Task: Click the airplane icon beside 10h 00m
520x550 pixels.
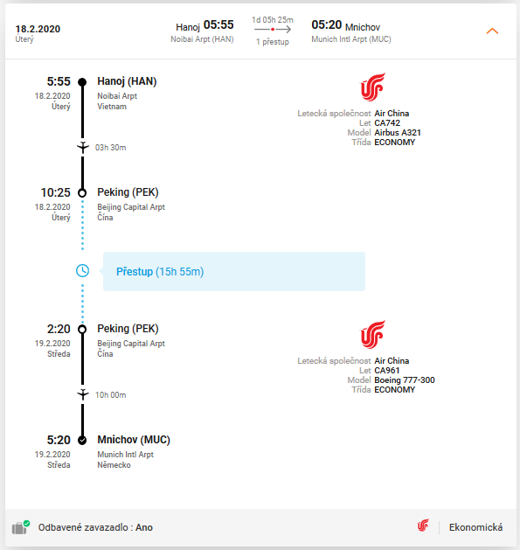Action: [x=83, y=394]
